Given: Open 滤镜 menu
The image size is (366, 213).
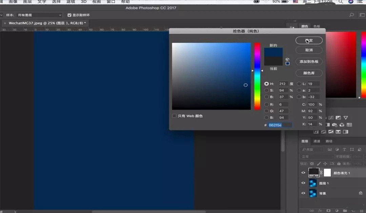Looking at the screenshot, I should click(70, 2).
